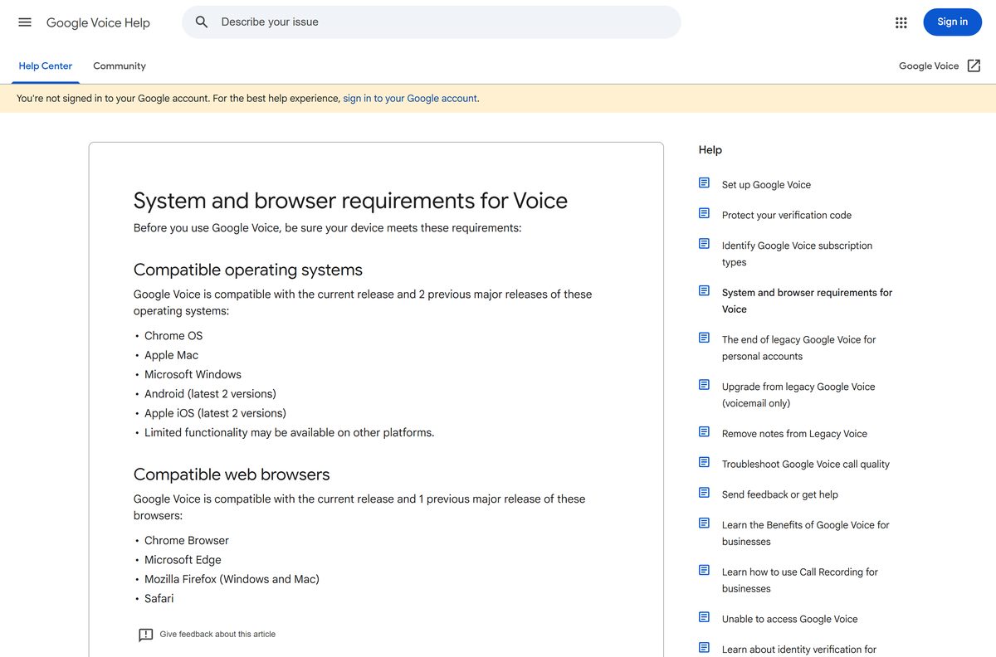Viewport: 996px width, 657px height.
Task: Open Upgrade from legacy Google Voice article
Action: click(798, 395)
